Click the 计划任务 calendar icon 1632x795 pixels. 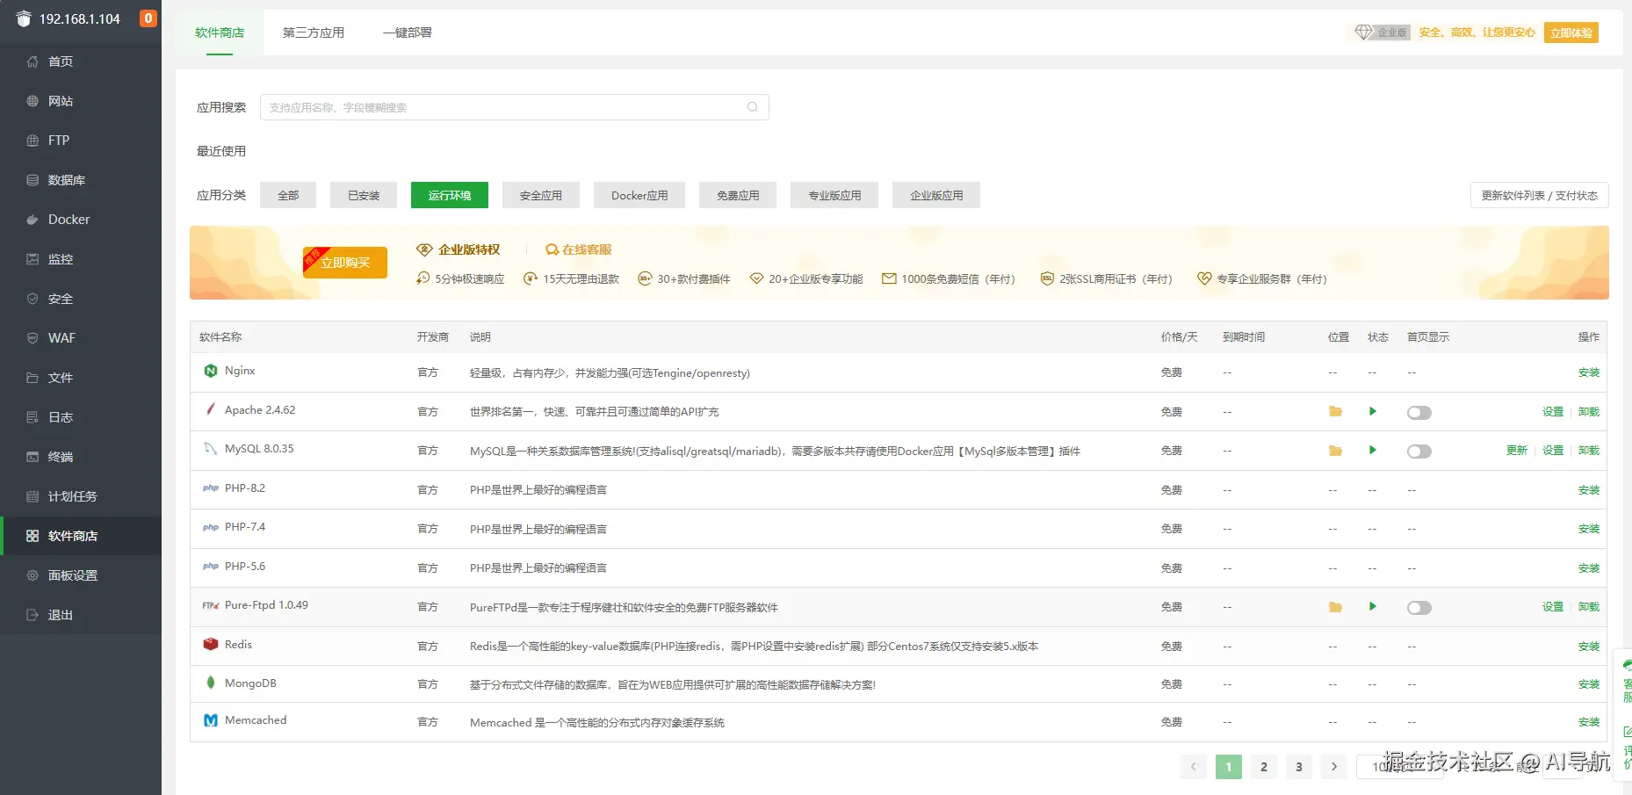click(32, 496)
